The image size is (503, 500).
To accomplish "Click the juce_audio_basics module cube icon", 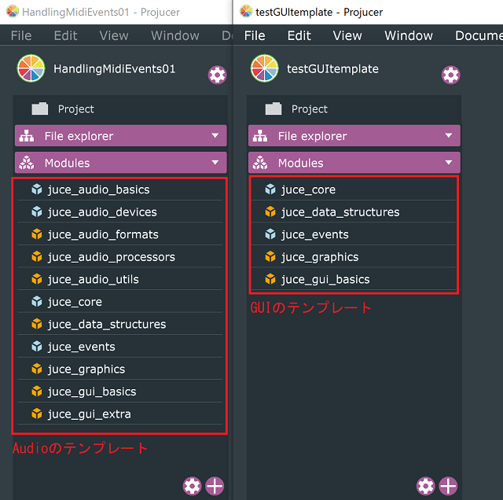I will (37, 189).
